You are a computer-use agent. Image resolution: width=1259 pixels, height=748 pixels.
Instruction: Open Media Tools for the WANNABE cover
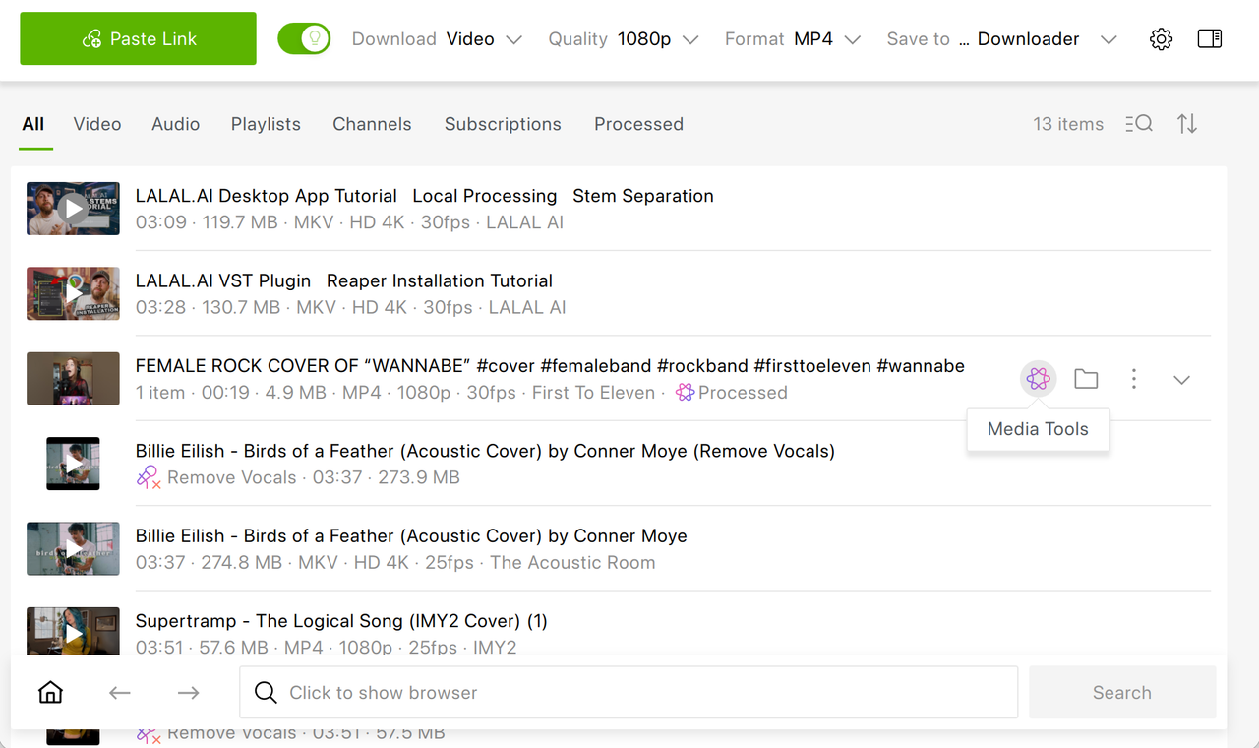point(1038,379)
